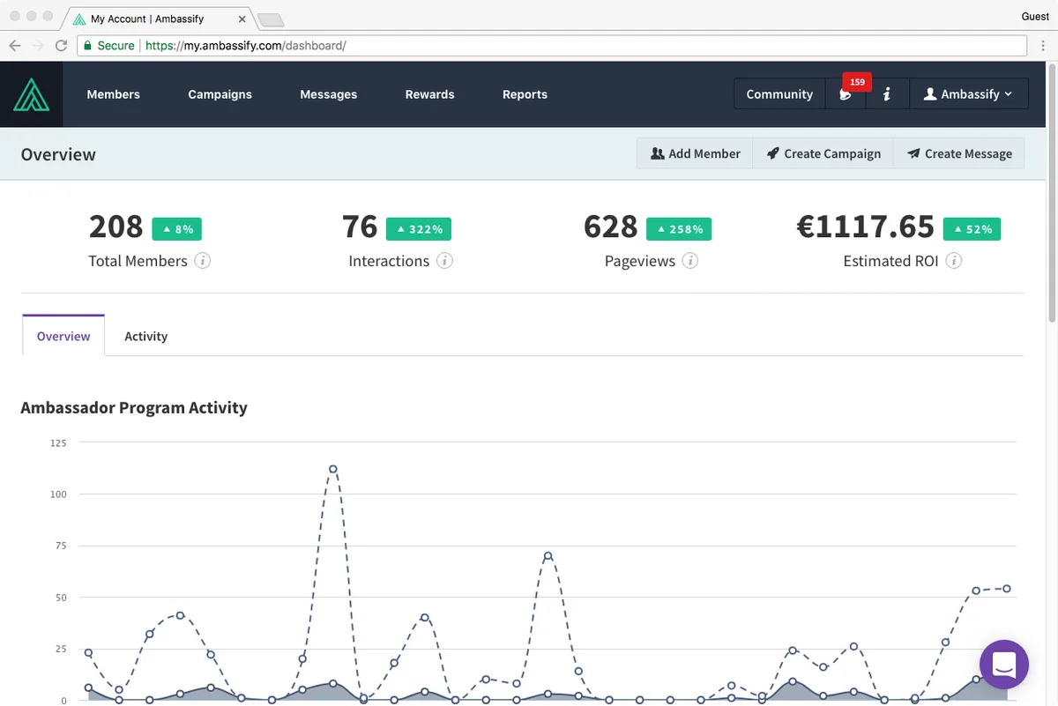
Task: Click the 208 Total Members value
Action: [115, 227]
